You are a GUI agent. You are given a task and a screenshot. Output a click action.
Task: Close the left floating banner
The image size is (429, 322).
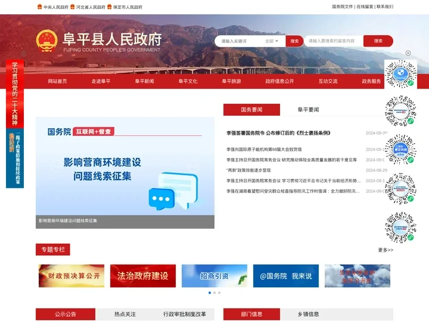coord(24,54)
